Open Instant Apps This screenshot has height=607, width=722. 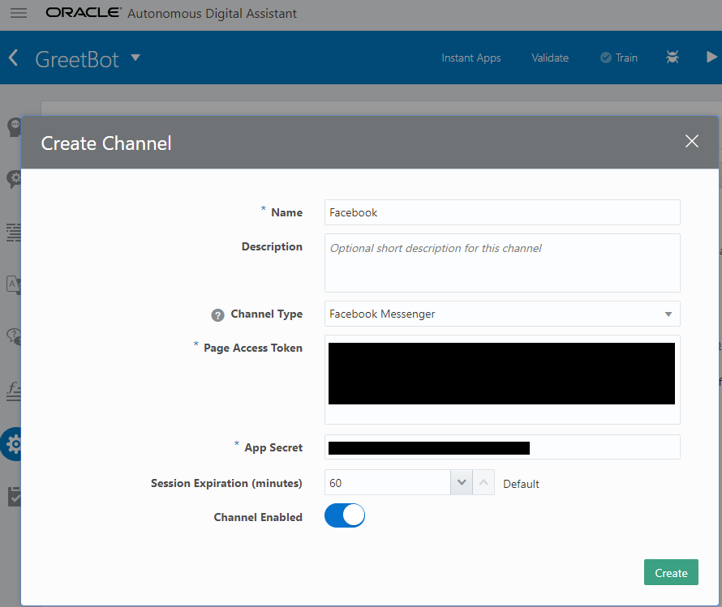point(471,58)
